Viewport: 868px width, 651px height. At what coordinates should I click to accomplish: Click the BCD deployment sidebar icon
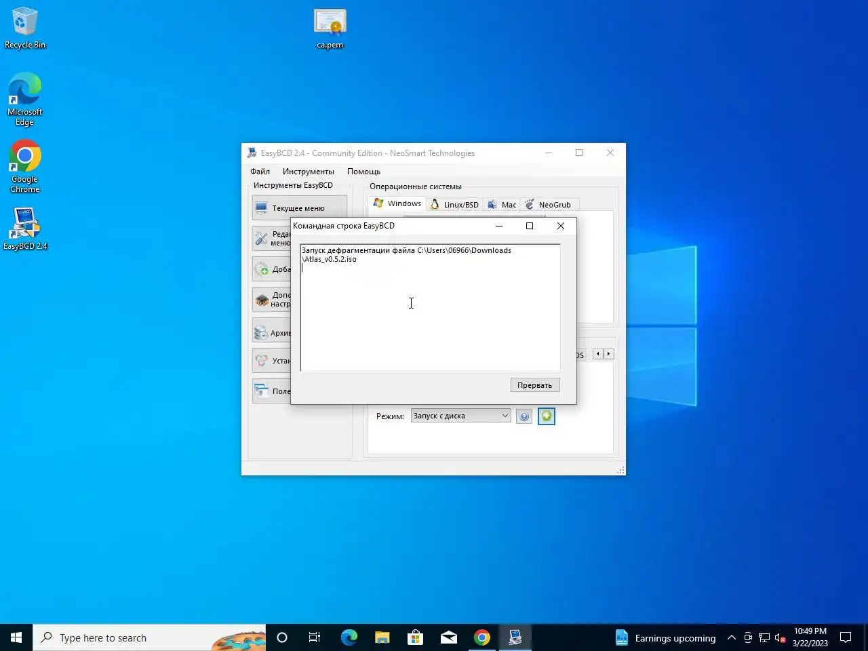pyautogui.click(x=261, y=361)
